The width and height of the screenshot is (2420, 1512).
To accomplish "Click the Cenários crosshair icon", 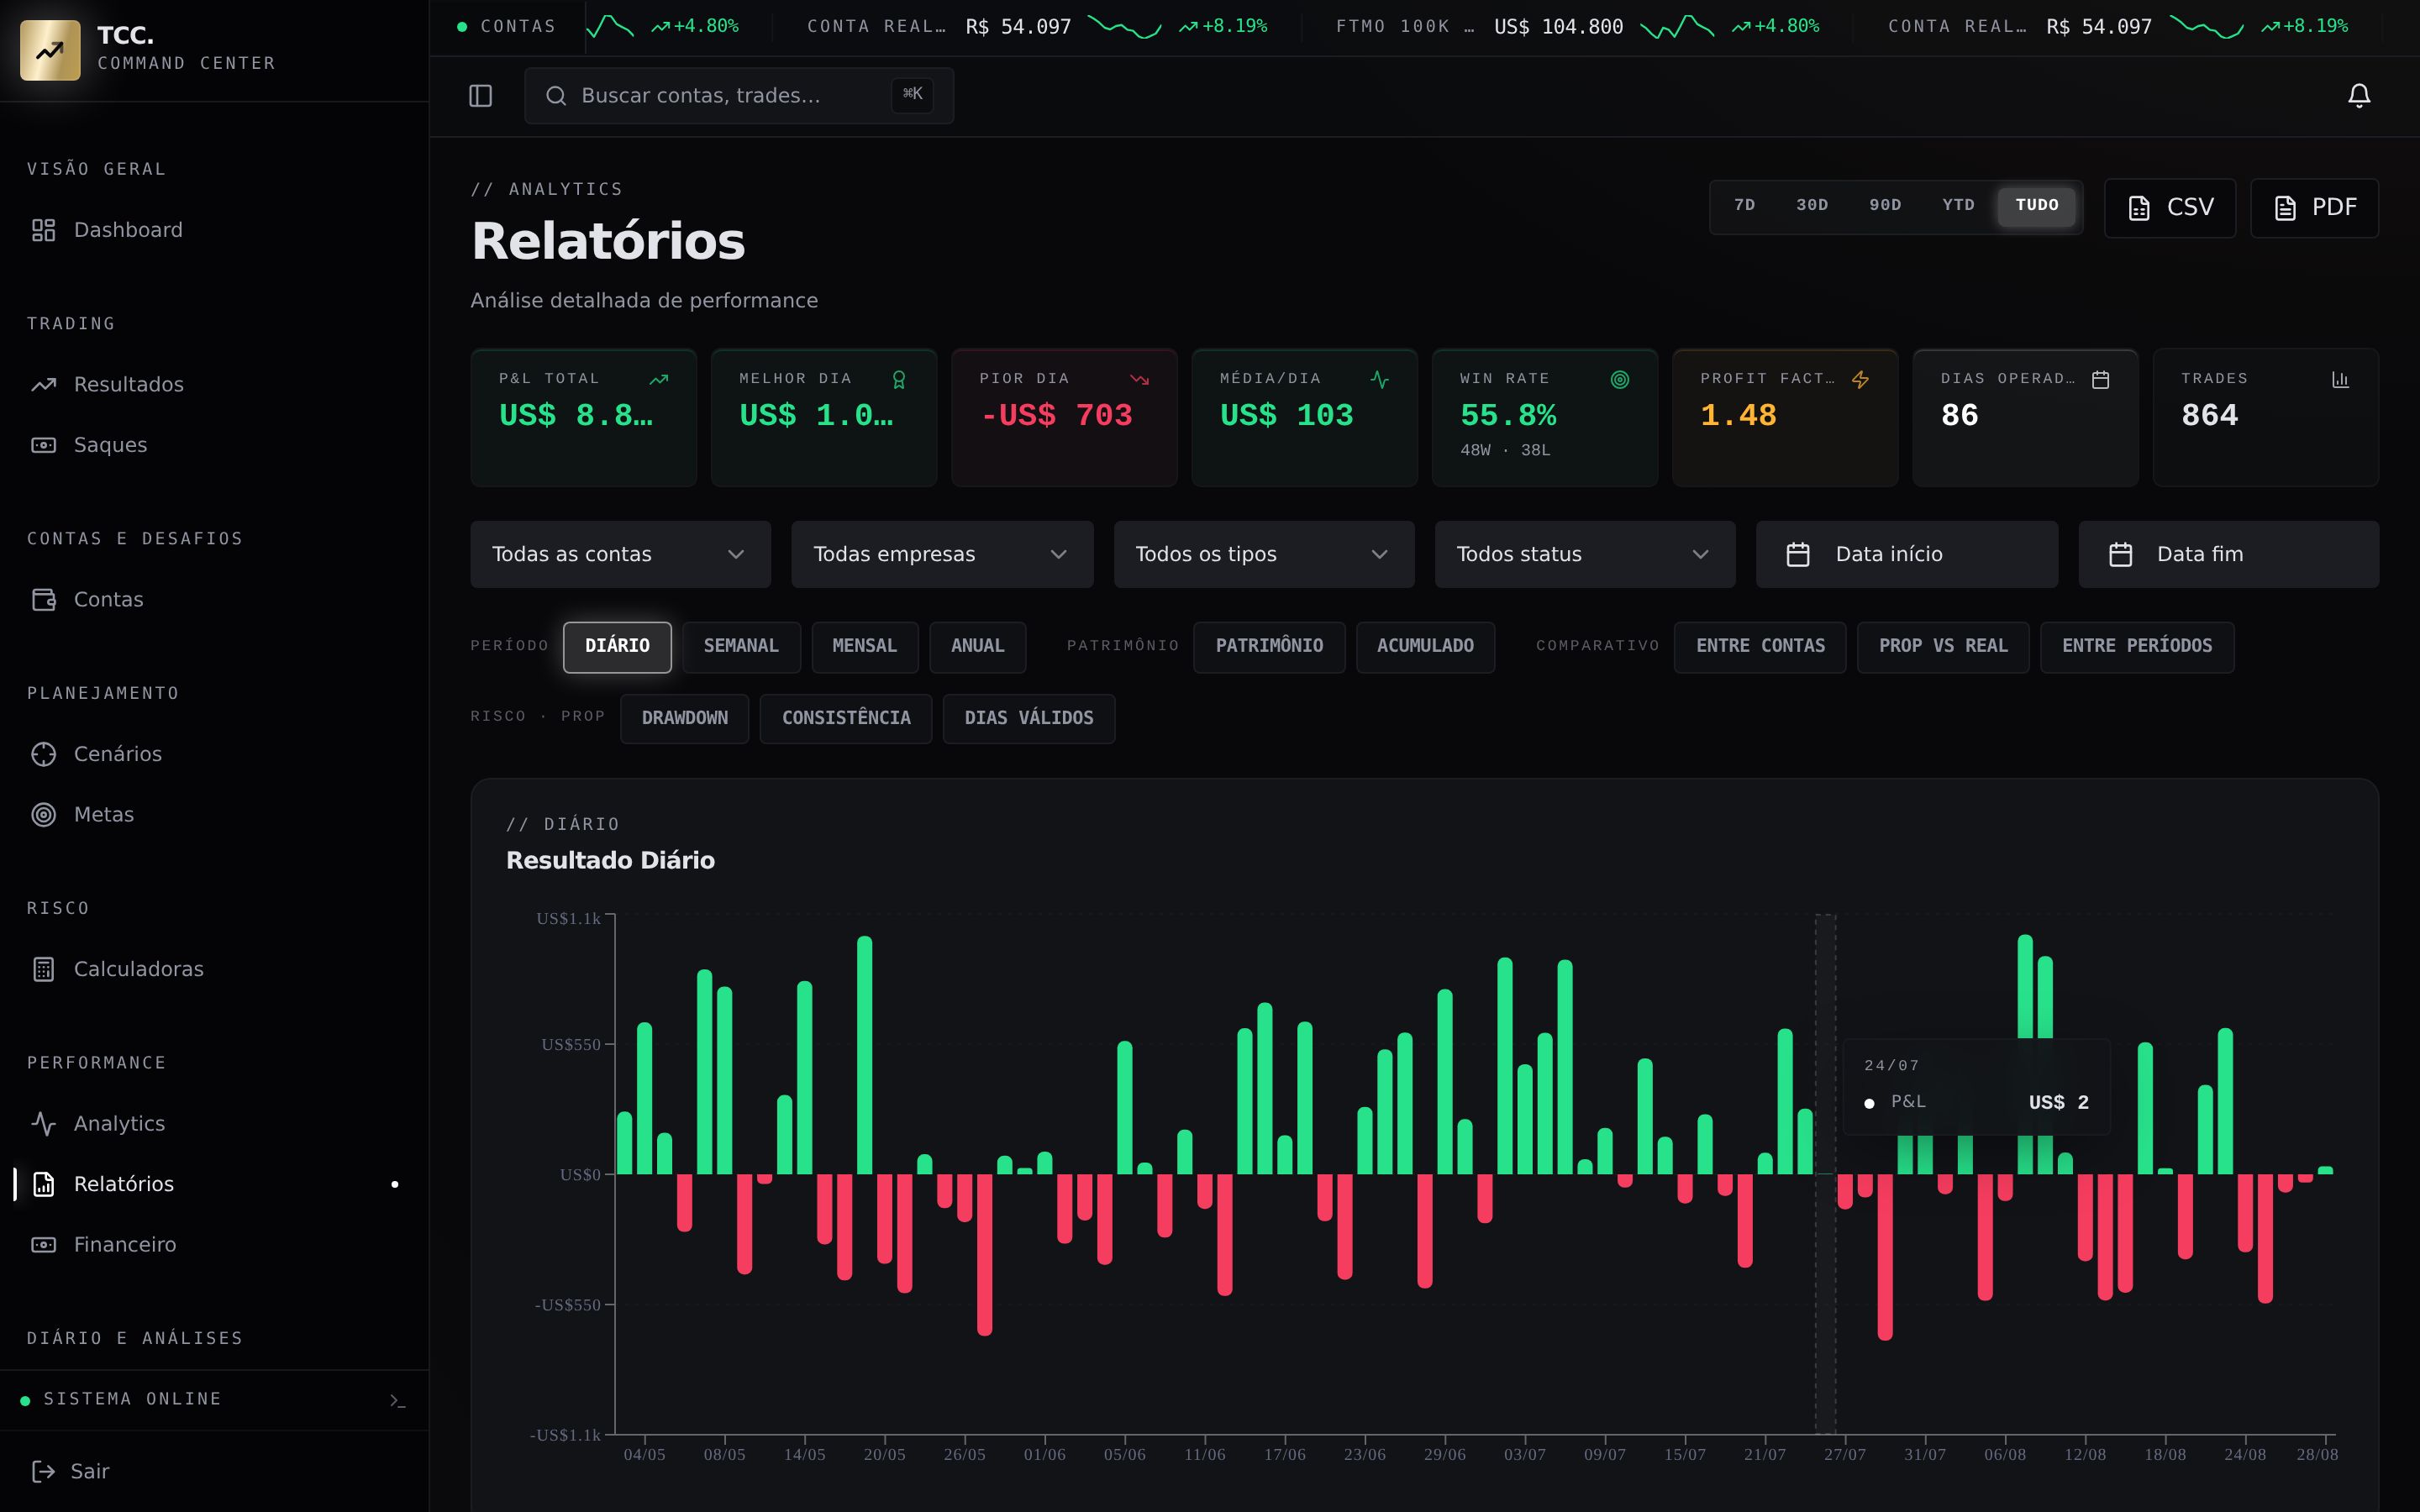I will click(43, 754).
